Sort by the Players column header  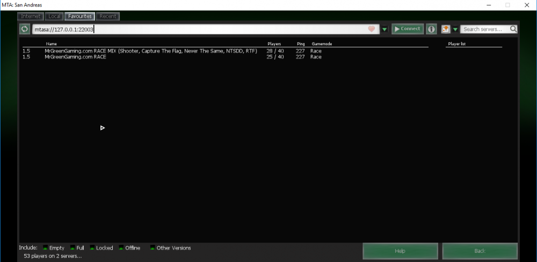pos(274,44)
